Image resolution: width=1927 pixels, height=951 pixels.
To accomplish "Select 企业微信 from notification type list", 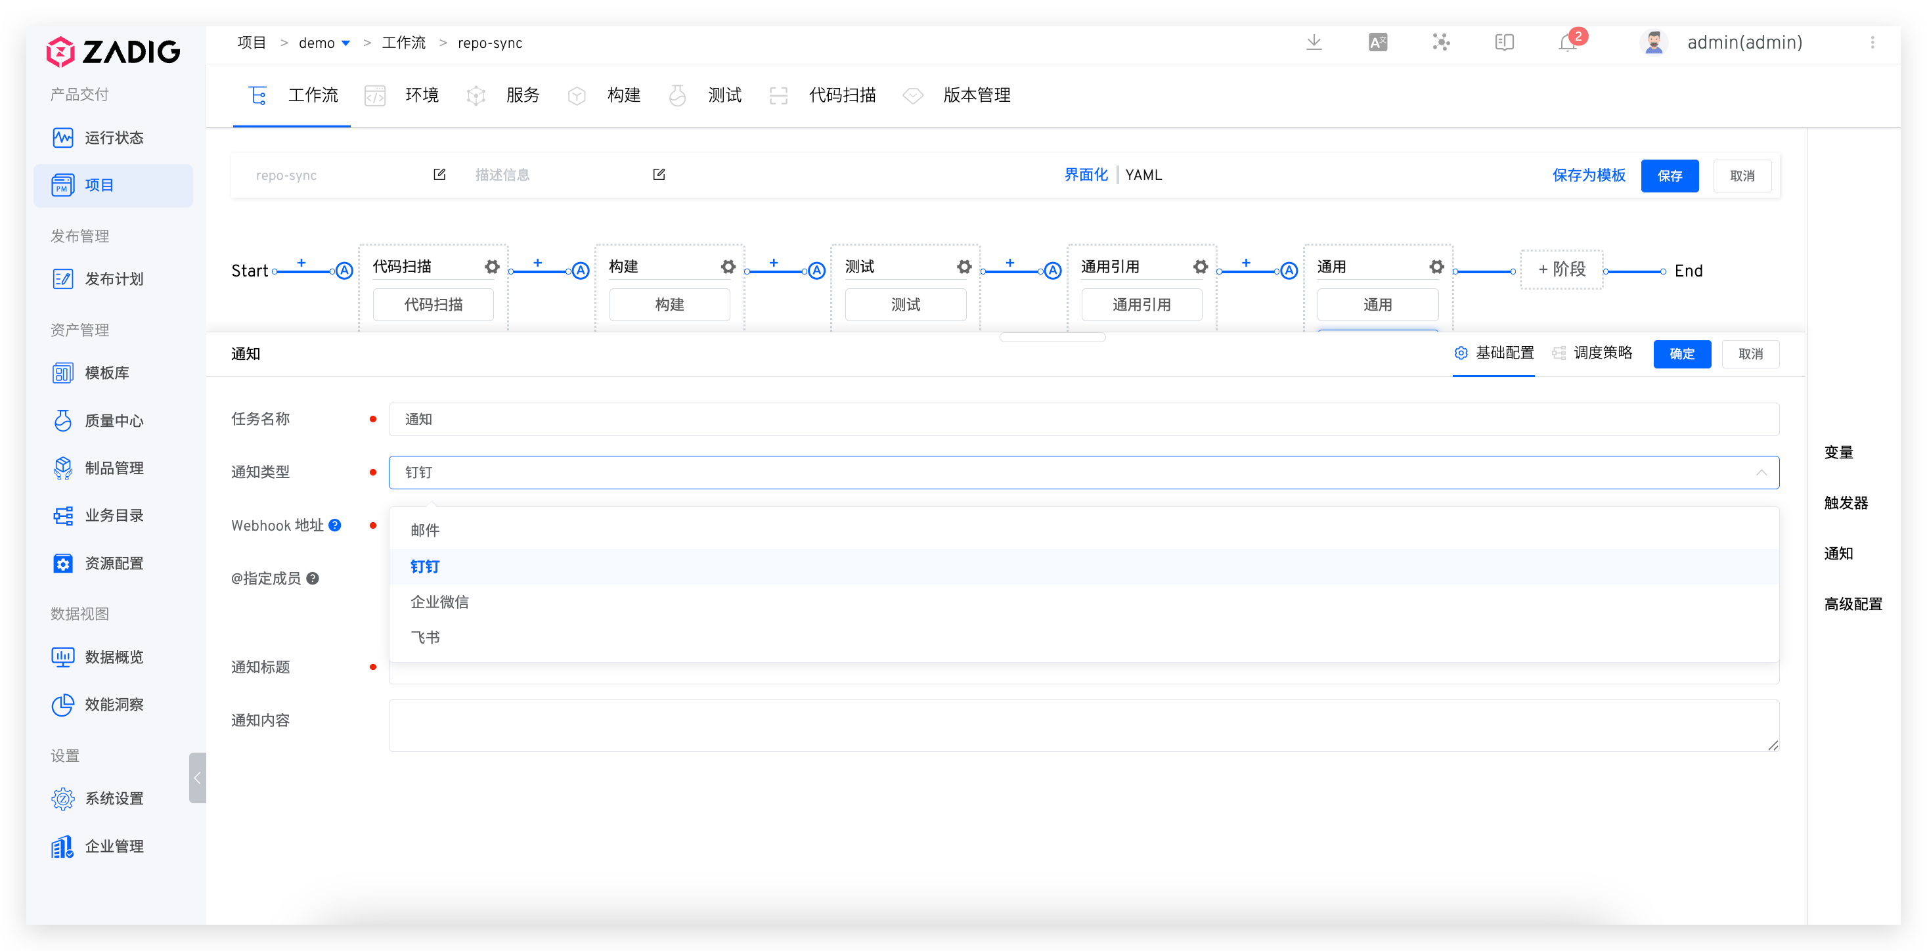I will [439, 602].
